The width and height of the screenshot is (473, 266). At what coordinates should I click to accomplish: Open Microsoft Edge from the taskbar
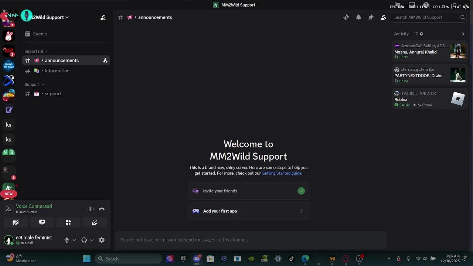click(305, 259)
